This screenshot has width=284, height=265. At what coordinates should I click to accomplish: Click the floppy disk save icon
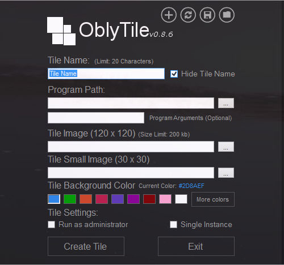tap(207, 15)
